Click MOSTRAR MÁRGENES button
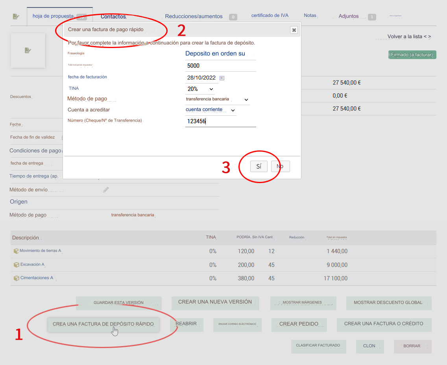 coord(303,303)
